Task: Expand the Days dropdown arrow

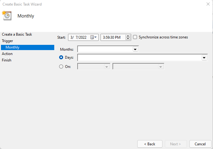Action: 204,58
